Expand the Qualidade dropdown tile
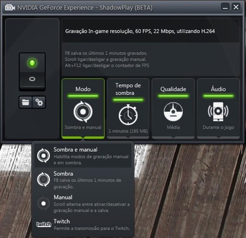The width and height of the screenshot is (246, 238). (173, 109)
